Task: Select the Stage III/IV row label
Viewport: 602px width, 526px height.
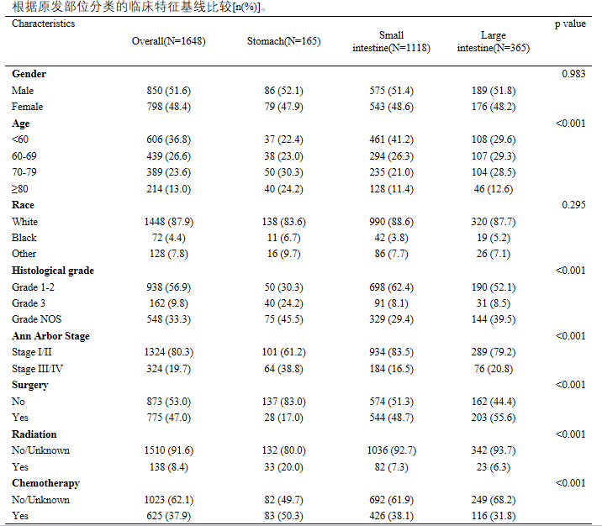Action: point(36,369)
